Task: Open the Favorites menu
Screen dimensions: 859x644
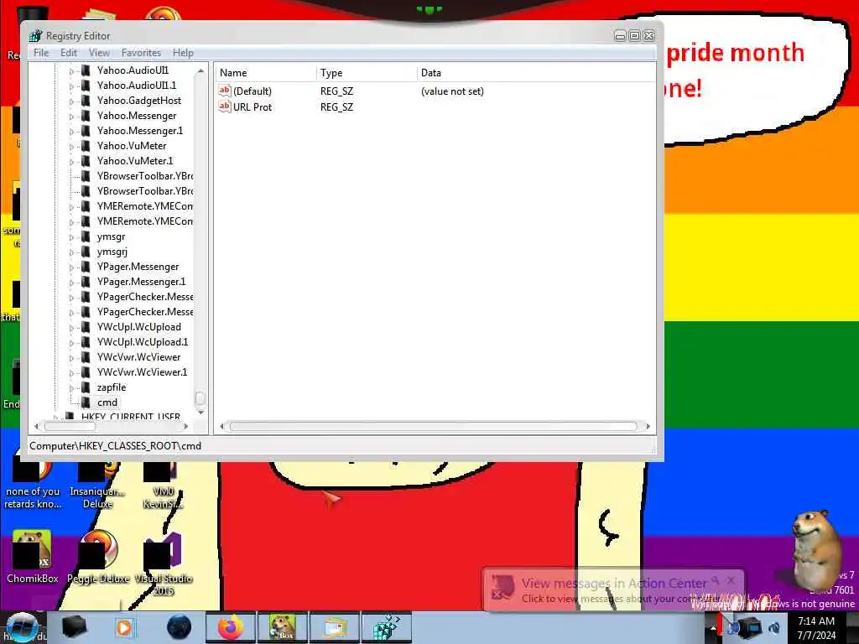Action: (141, 53)
